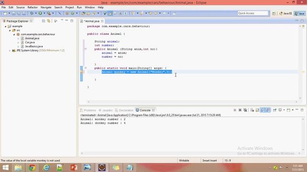Collapse All in Package Explorer
This screenshot has width=307, height=172.
(x=44, y=21)
